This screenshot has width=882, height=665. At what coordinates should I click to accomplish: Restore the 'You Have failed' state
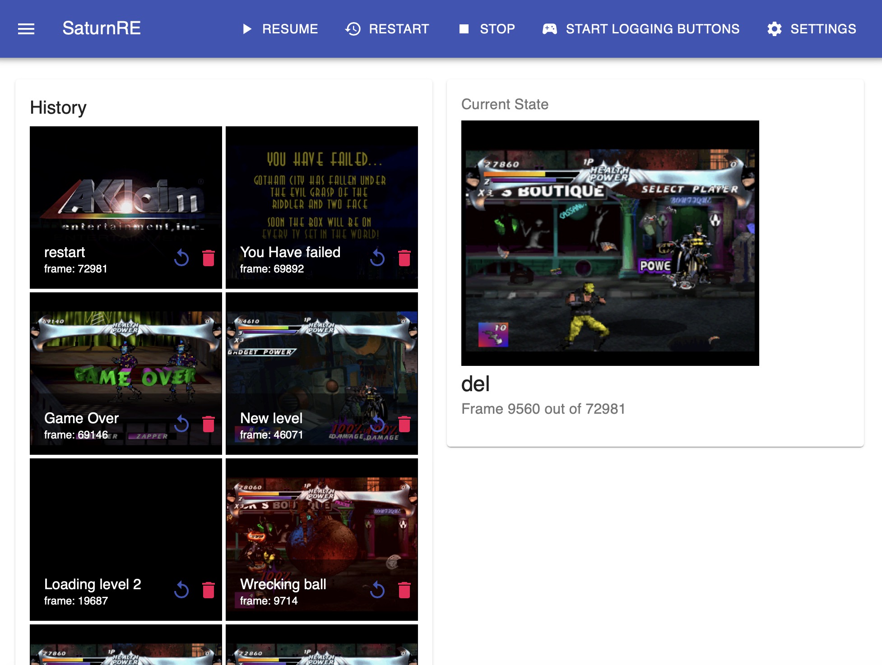point(377,258)
